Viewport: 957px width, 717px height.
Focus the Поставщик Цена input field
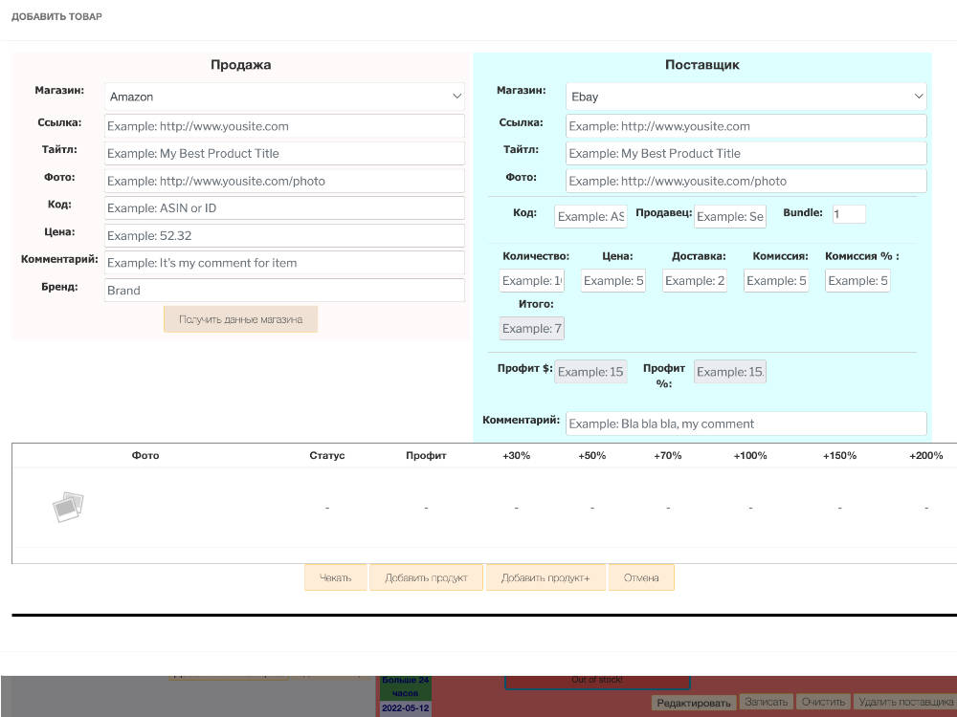(x=613, y=280)
